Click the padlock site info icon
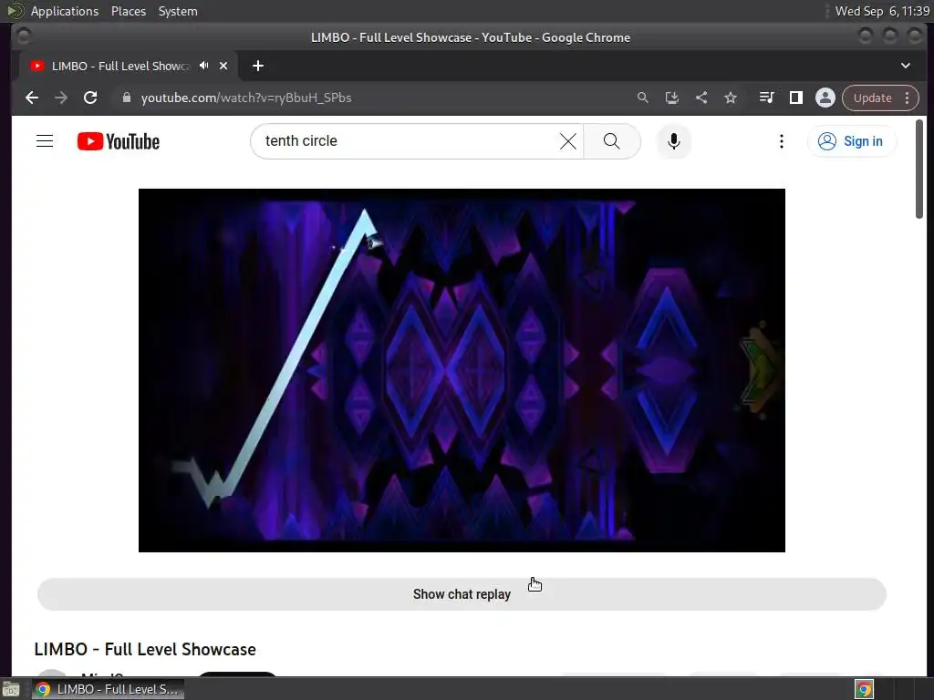This screenshot has width=934, height=700. [x=126, y=98]
